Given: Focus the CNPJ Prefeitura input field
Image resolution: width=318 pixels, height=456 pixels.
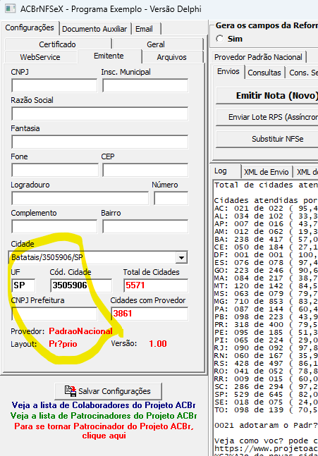Looking at the screenshot, I should (54, 314).
